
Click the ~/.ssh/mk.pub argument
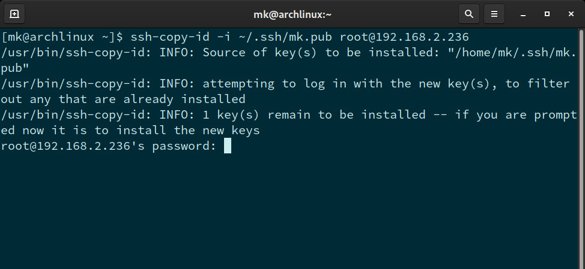pyautogui.click(x=285, y=37)
